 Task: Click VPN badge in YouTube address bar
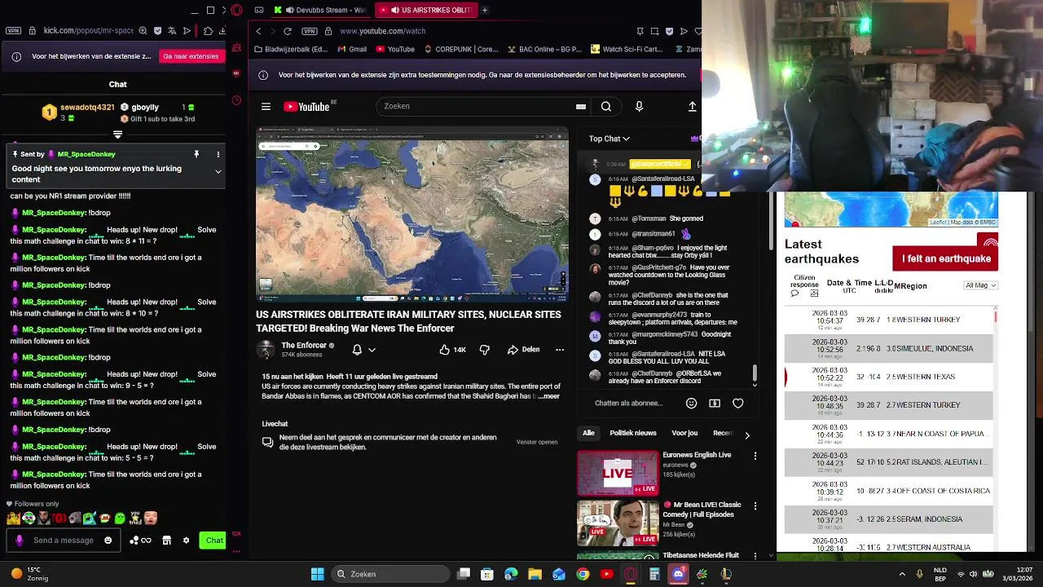pyautogui.click(x=309, y=31)
